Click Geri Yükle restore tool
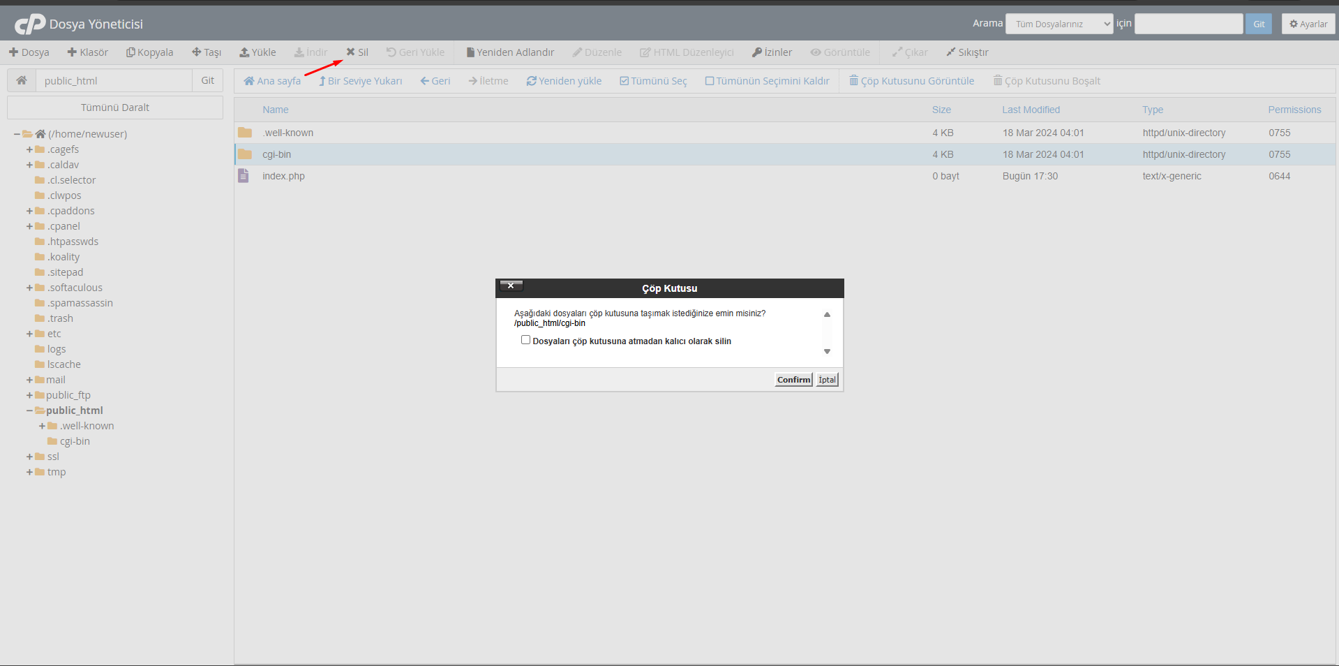This screenshot has width=1339, height=666. click(415, 52)
